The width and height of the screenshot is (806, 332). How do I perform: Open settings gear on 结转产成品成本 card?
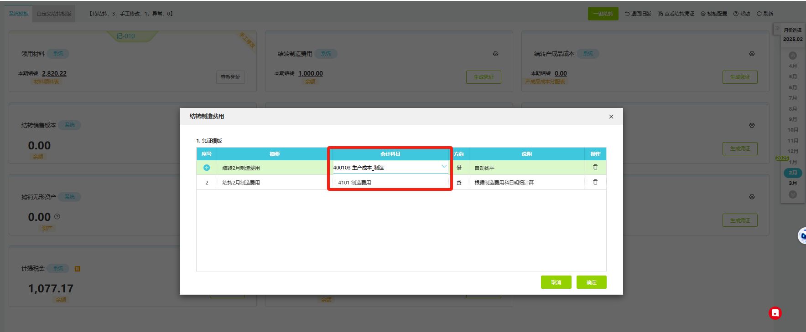[752, 54]
